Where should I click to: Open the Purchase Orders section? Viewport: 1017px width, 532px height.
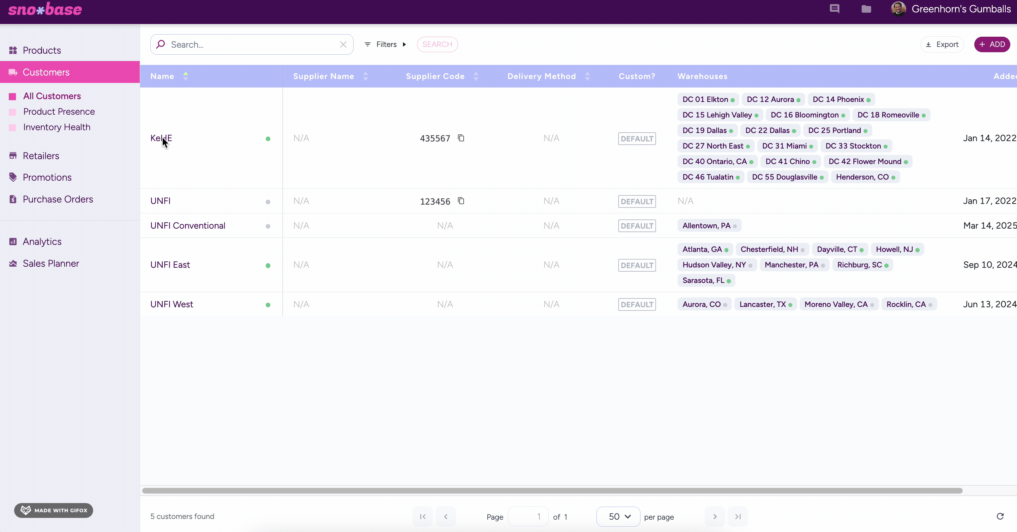click(59, 199)
